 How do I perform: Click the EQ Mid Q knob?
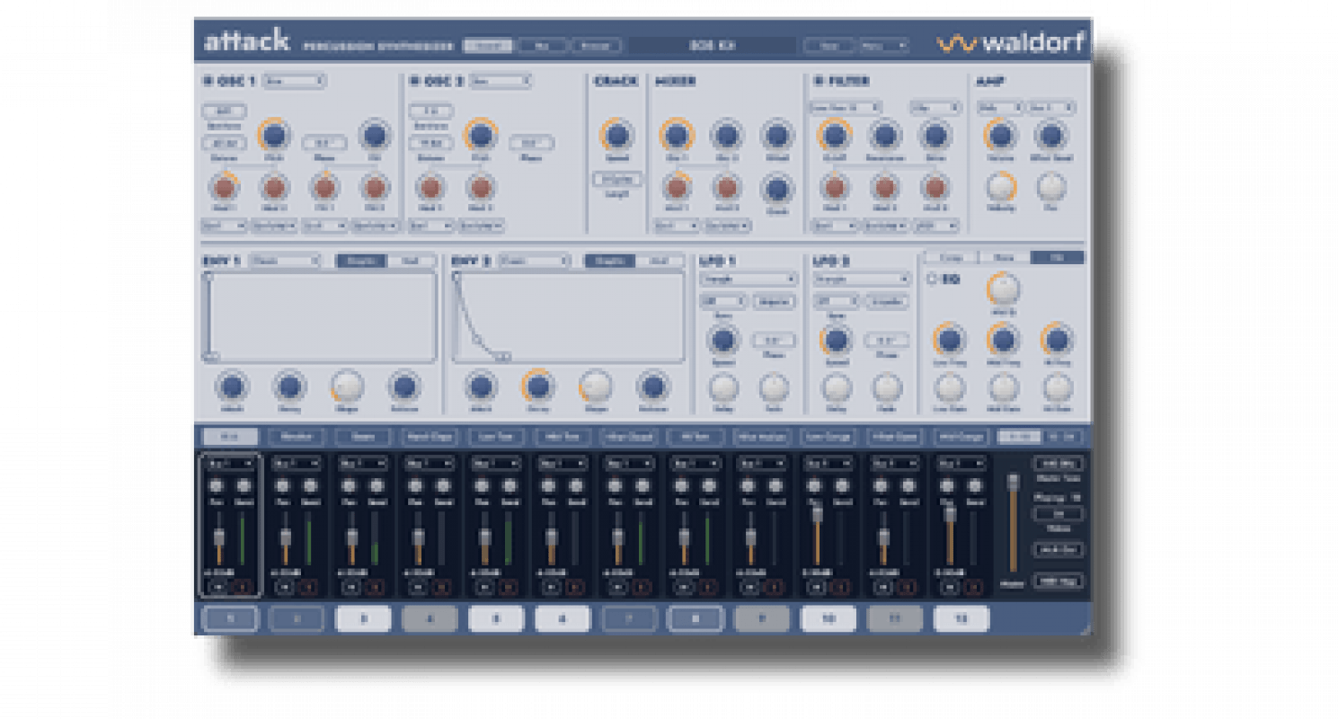pos(1004,288)
